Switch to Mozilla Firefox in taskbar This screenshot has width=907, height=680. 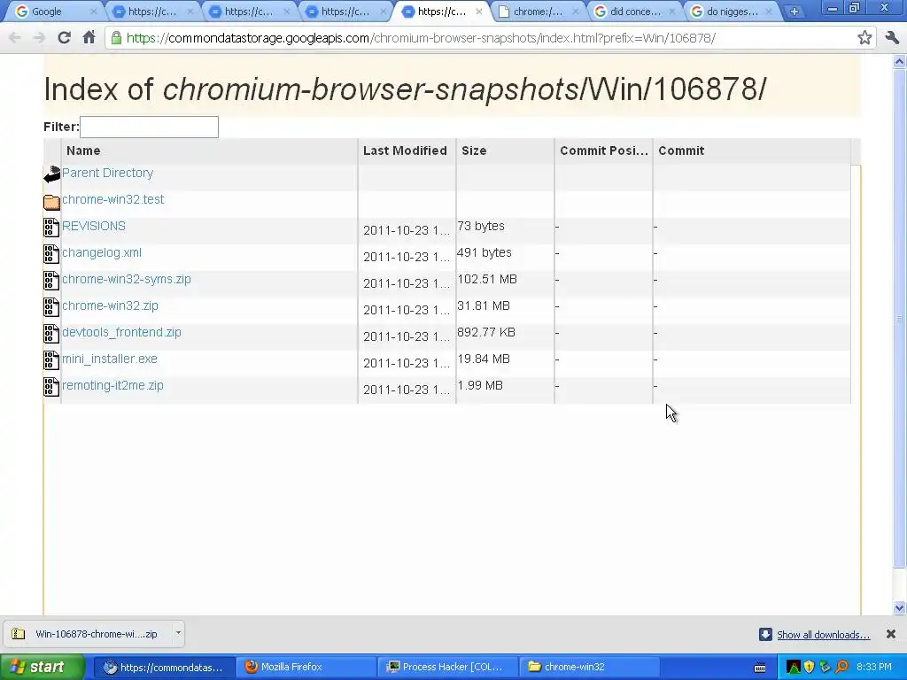[x=305, y=667]
